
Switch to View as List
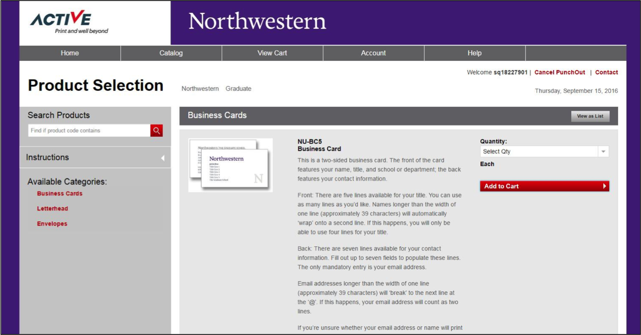click(590, 116)
